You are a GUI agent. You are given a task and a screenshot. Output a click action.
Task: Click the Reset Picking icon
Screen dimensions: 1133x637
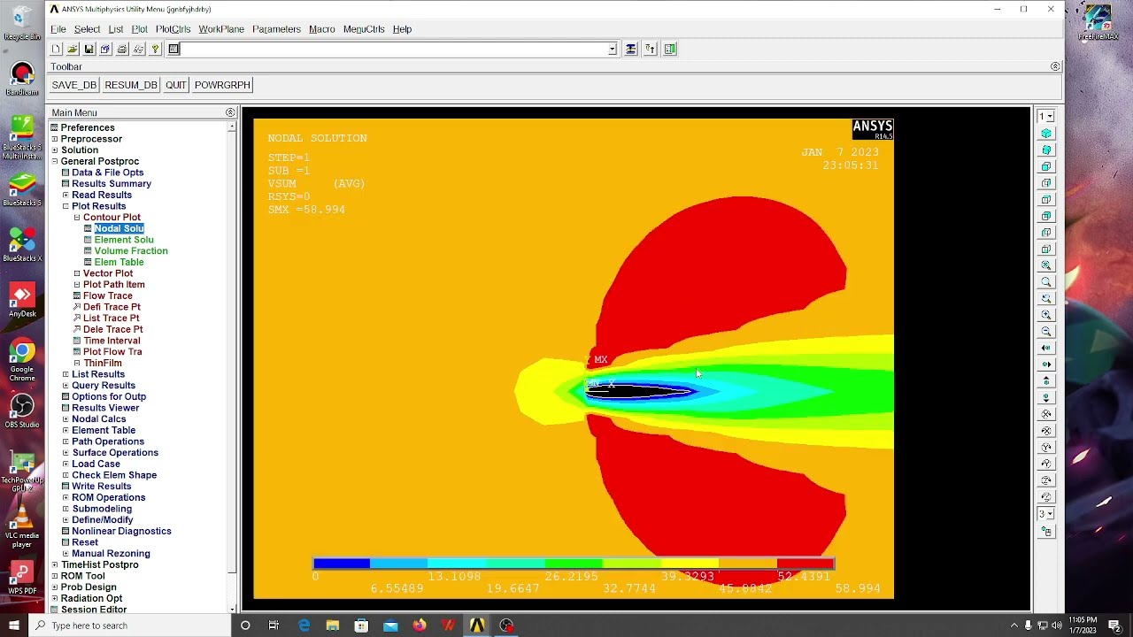point(650,50)
